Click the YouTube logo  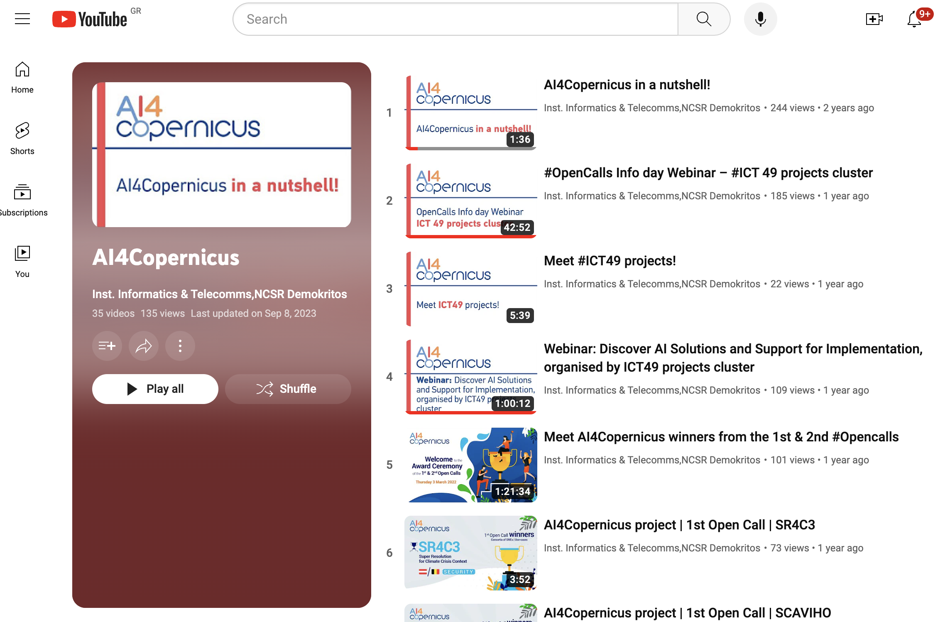[x=90, y=19]
